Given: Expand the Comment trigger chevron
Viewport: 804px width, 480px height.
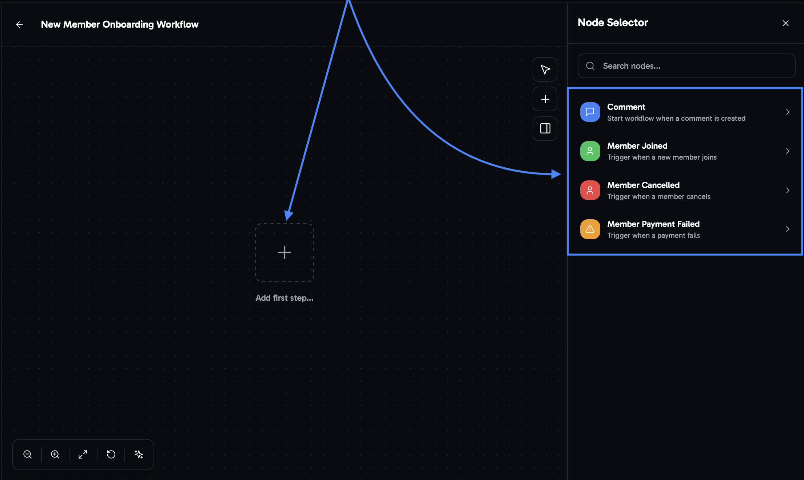Looking at the screenshot, I should pos(788,112).
